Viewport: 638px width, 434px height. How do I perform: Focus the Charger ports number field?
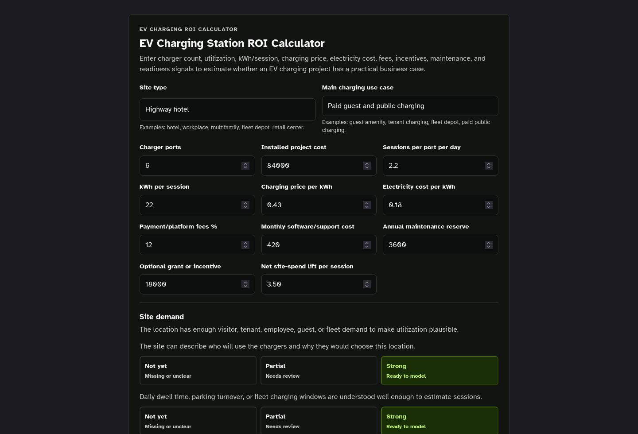click(197, 166)
